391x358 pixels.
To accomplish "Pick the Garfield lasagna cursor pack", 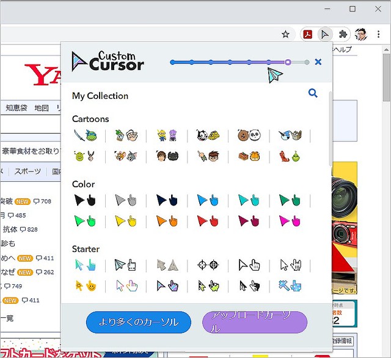I will coord(249,156).
